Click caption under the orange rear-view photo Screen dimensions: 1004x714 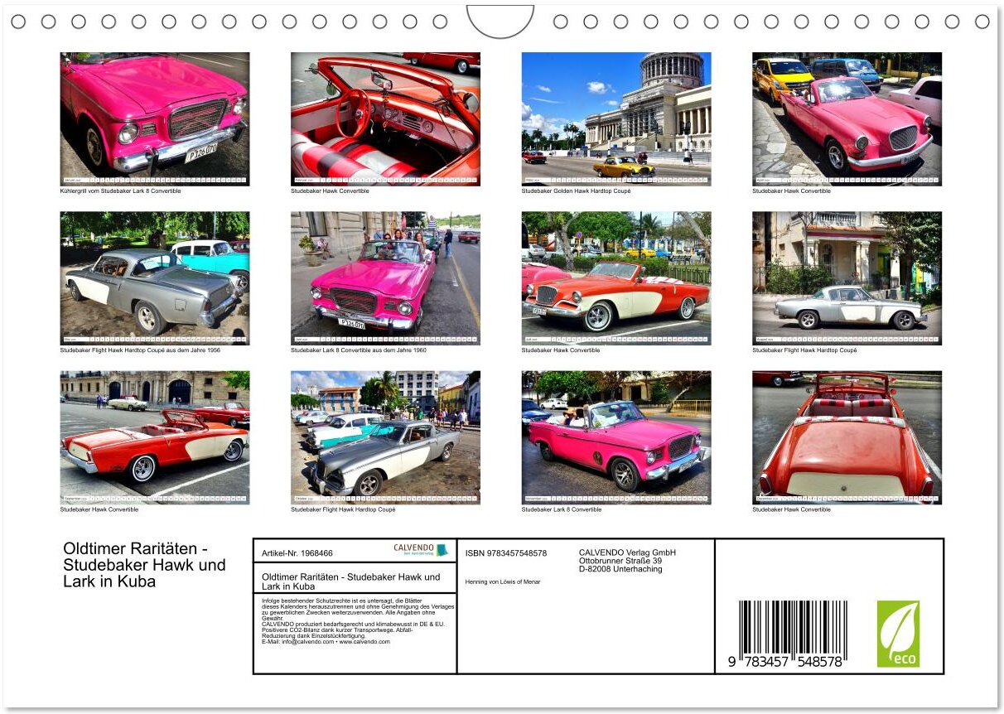click(x=791, y=509)
